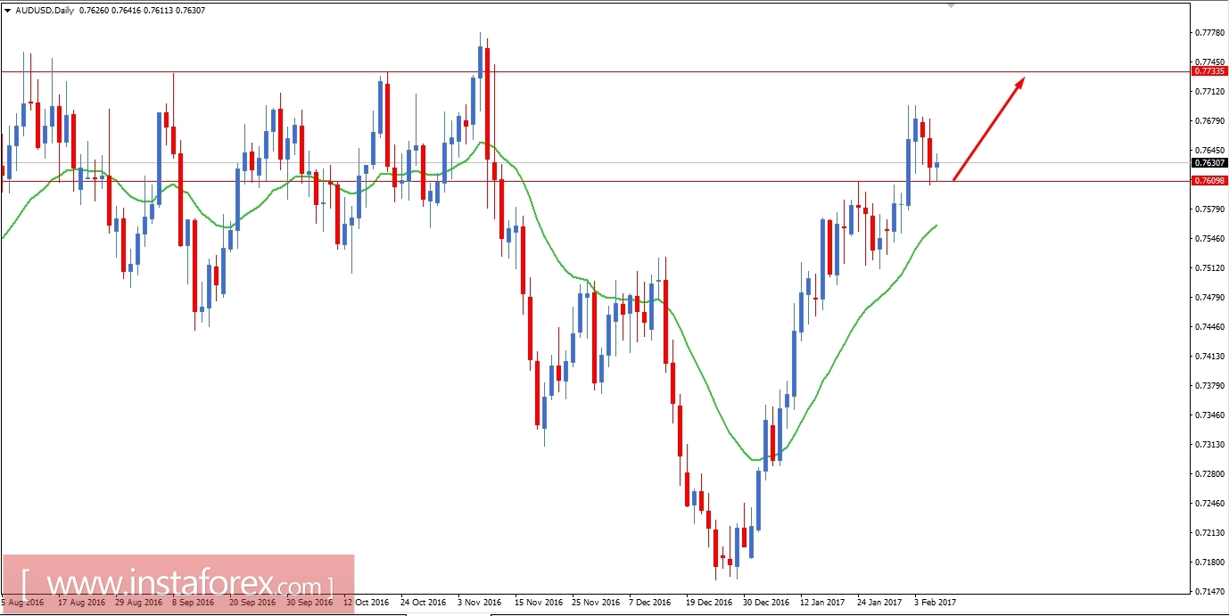Click the red 0.76098 price level label
1229x616 pixels.
(1208, 180)
